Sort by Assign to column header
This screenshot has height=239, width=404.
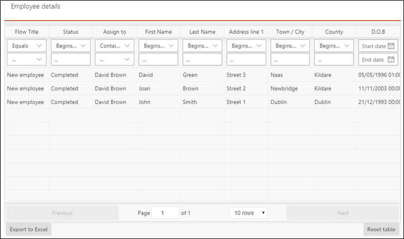114,32
